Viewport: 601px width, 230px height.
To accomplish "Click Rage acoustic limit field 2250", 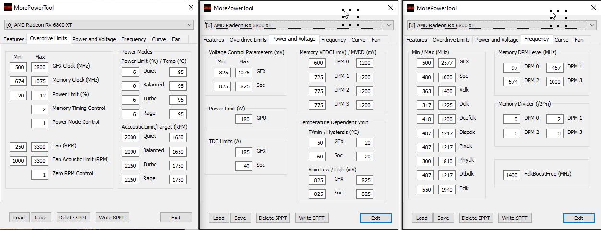I will [130, 180].
